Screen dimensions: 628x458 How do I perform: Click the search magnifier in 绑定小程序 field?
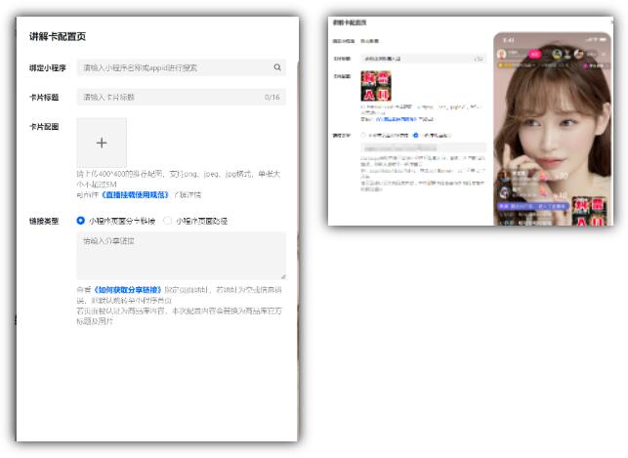(x=277, y=67)
